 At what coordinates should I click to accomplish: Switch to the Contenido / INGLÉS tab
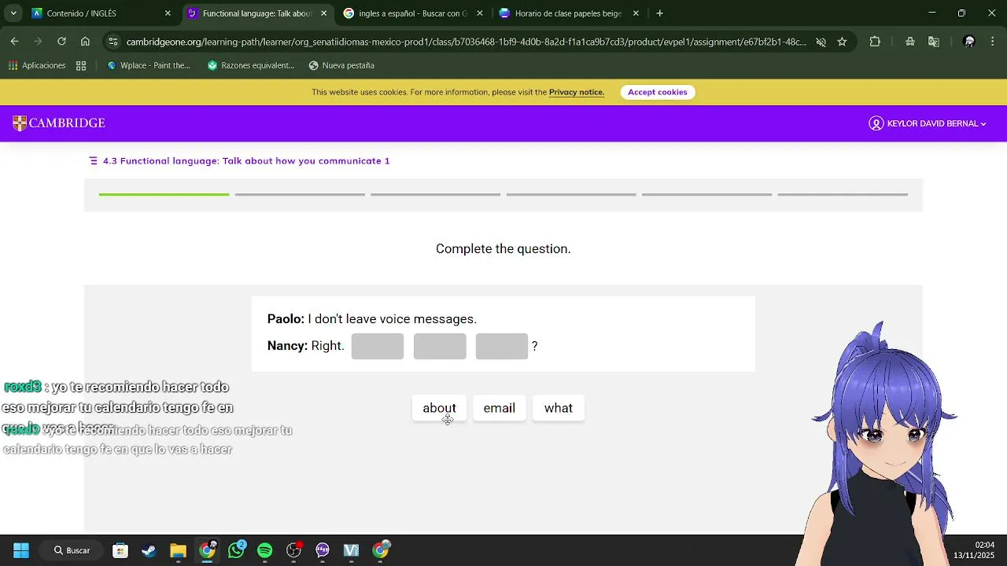[x=101, y=13]
